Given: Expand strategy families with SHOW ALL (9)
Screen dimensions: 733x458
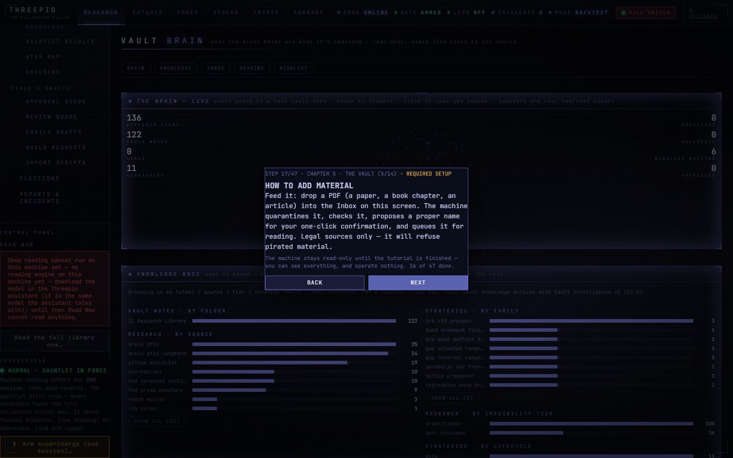Looking at the screenshot, I should click(453, 398).
